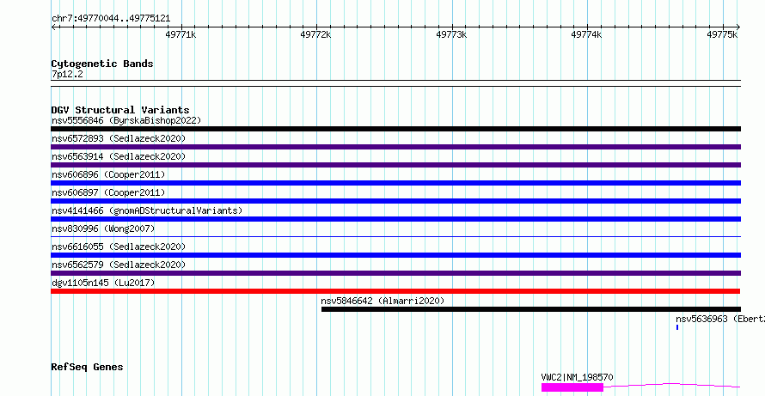Select the thin blue line under nsv830996

click(x=395, y=237)
